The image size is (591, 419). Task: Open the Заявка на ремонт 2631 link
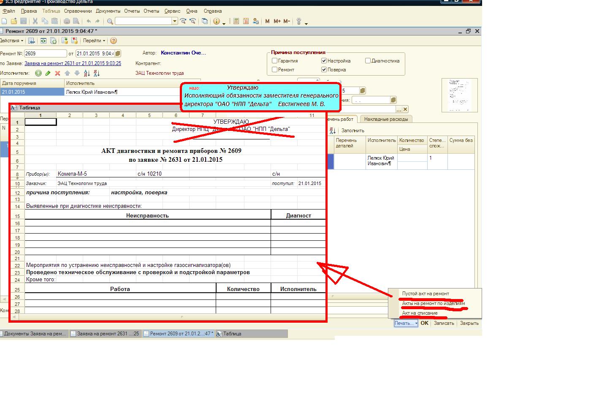coord(73,63)
